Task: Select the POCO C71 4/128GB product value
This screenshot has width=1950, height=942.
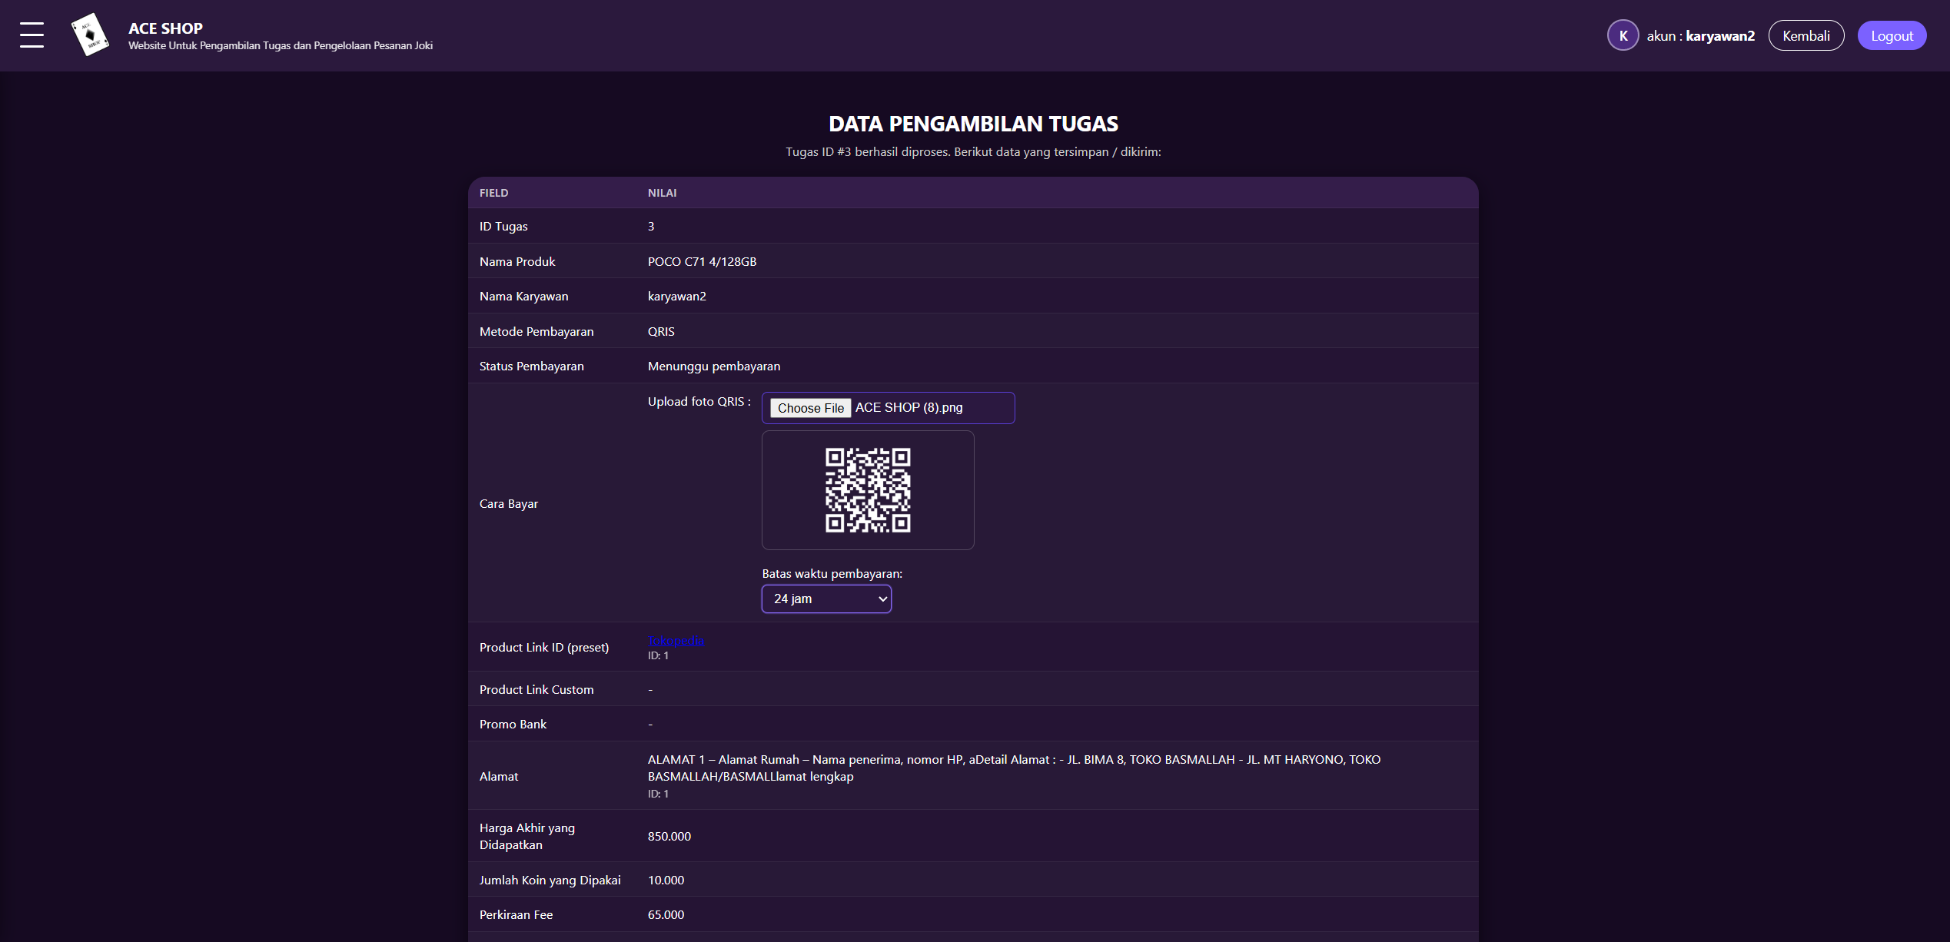Action: 702,261
